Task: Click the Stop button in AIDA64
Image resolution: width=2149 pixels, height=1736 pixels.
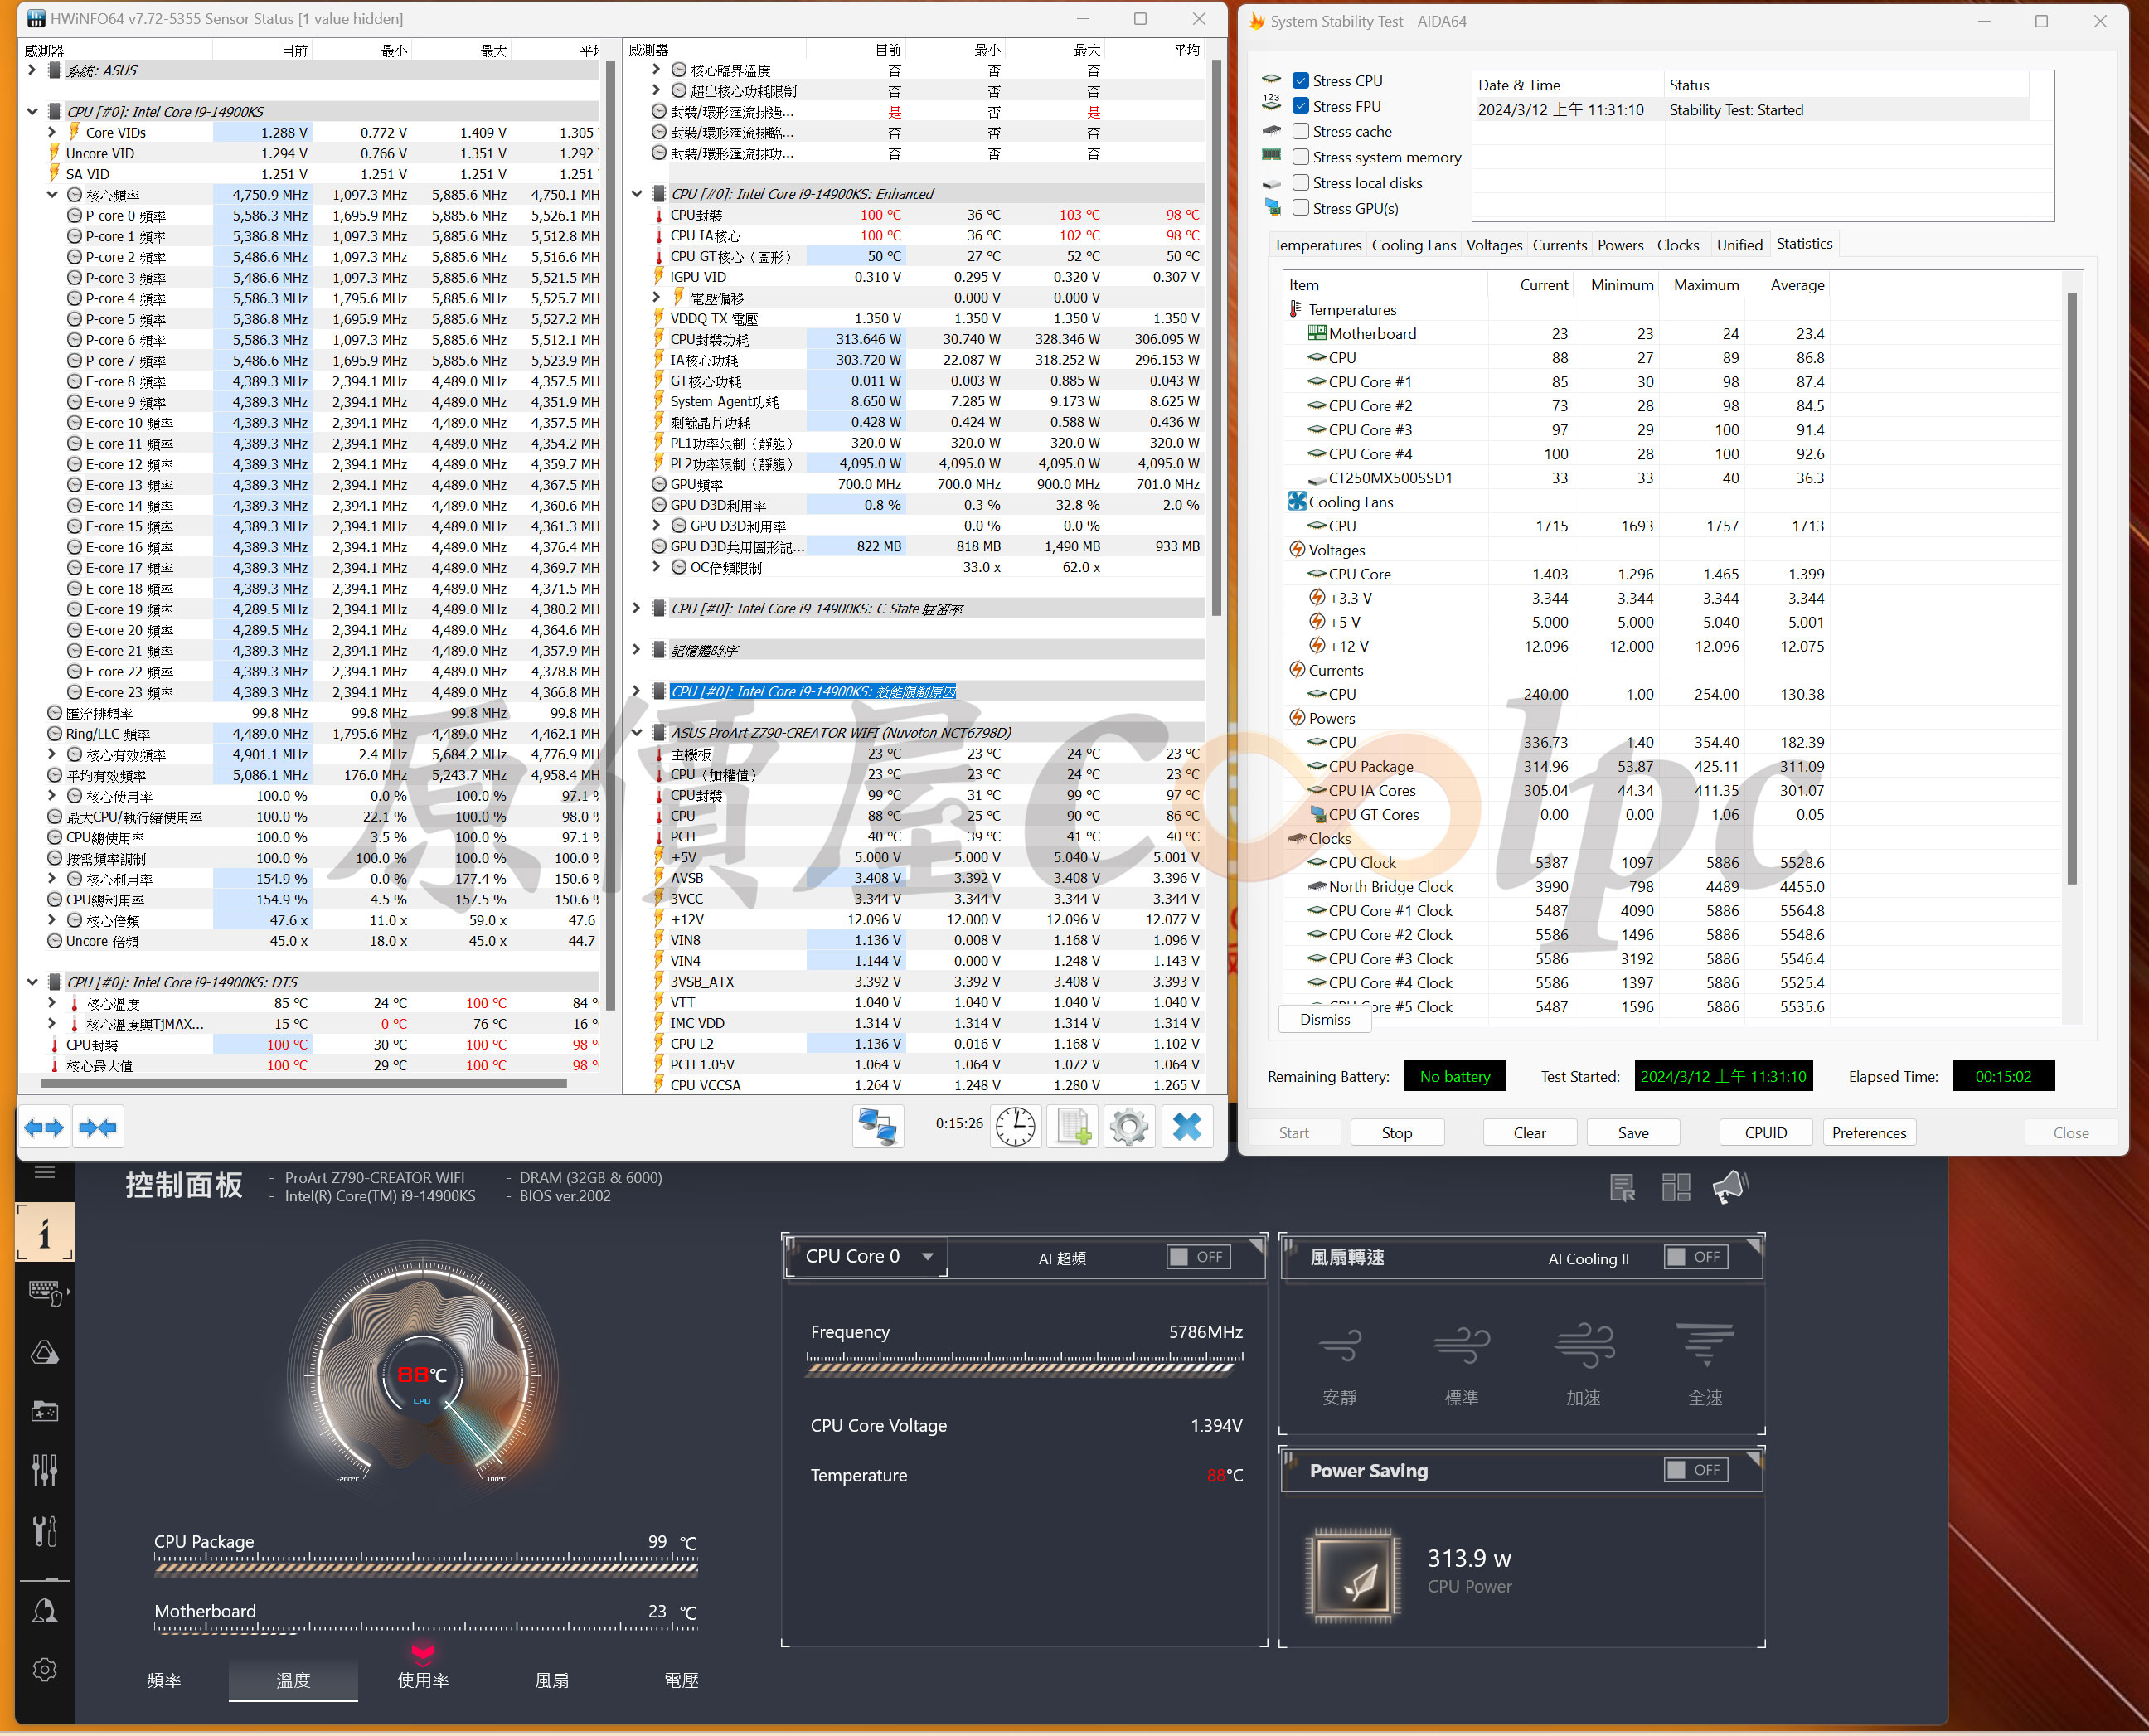Action: coord(1397,1133)
